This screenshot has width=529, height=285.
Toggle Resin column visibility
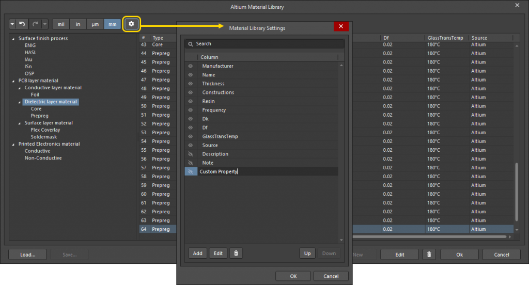click(191, 101)
